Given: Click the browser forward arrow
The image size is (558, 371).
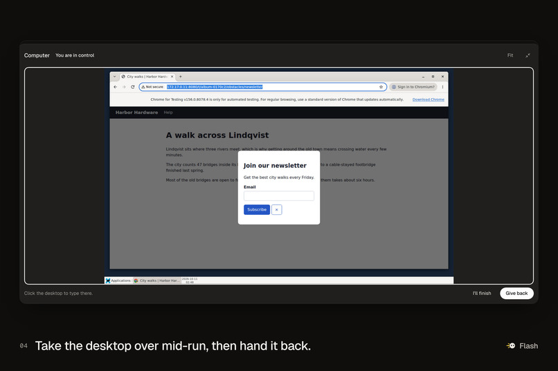Looking at the screenshot, I should pos(124,87).
